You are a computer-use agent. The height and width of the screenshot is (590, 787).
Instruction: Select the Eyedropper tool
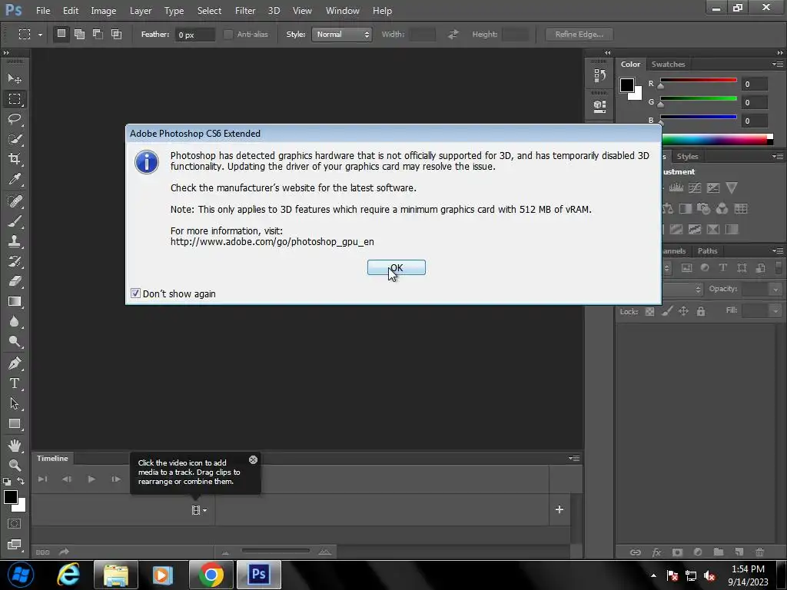coord(15,179)
